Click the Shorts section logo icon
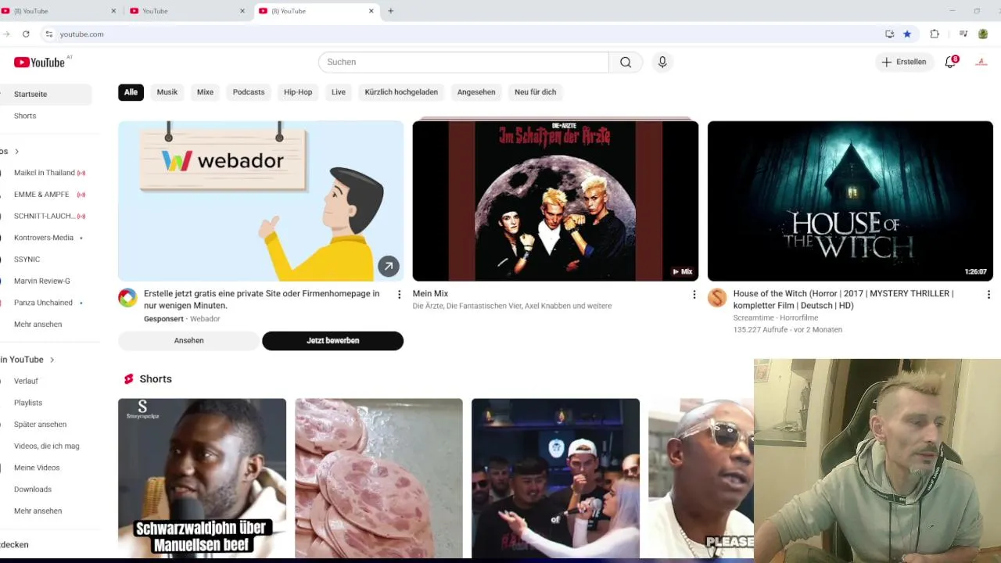Viewport: 1001px width, 563px height. (x=128, y=379)
